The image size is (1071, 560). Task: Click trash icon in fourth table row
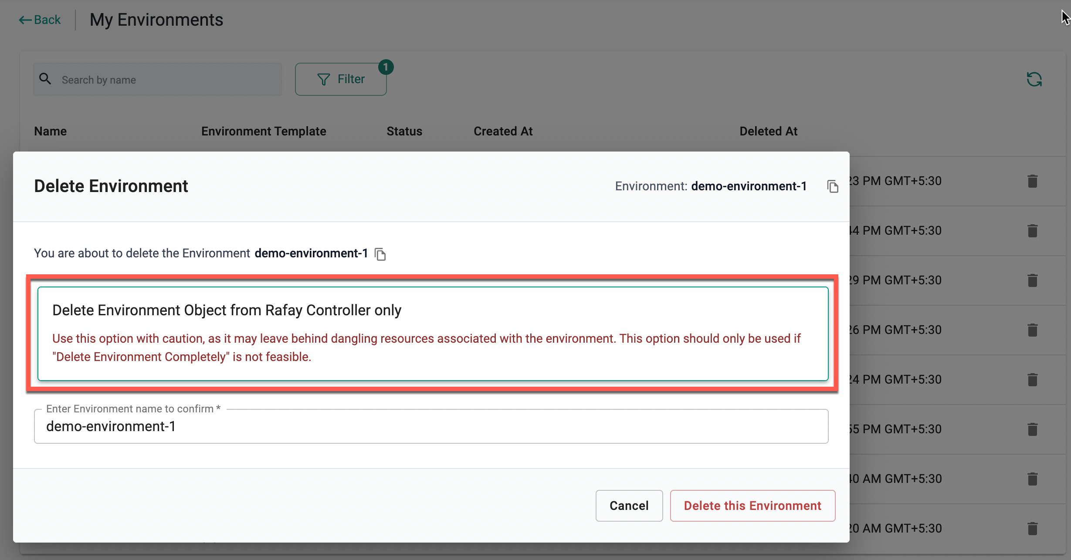tap(1032, 330)
